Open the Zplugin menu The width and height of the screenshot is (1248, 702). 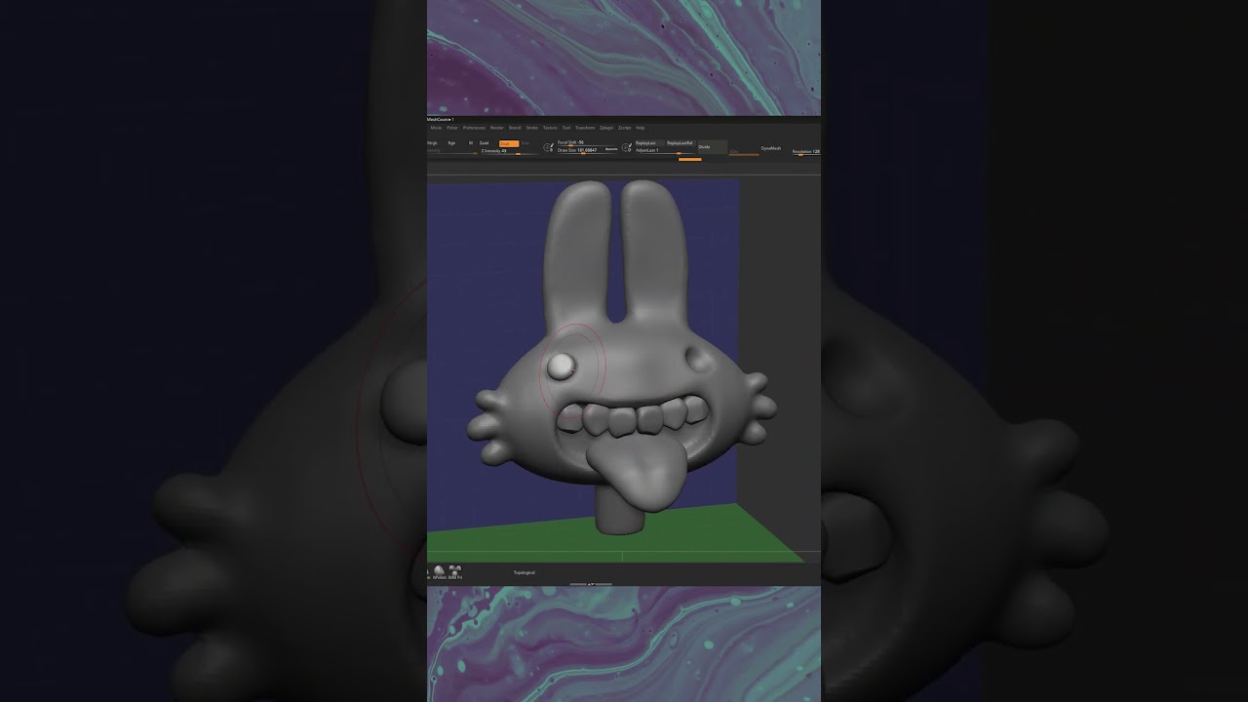[606, 128]
